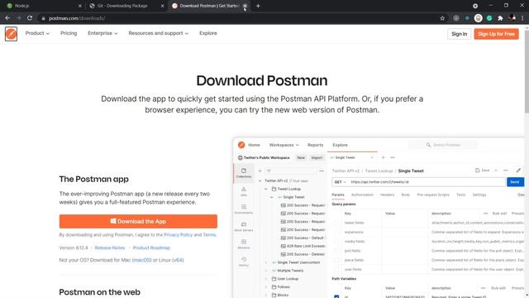The width and height of the screenshot is (529, 298).
Task: Click the site padlock icon in the address bar
Action: (x=43, y=18)
